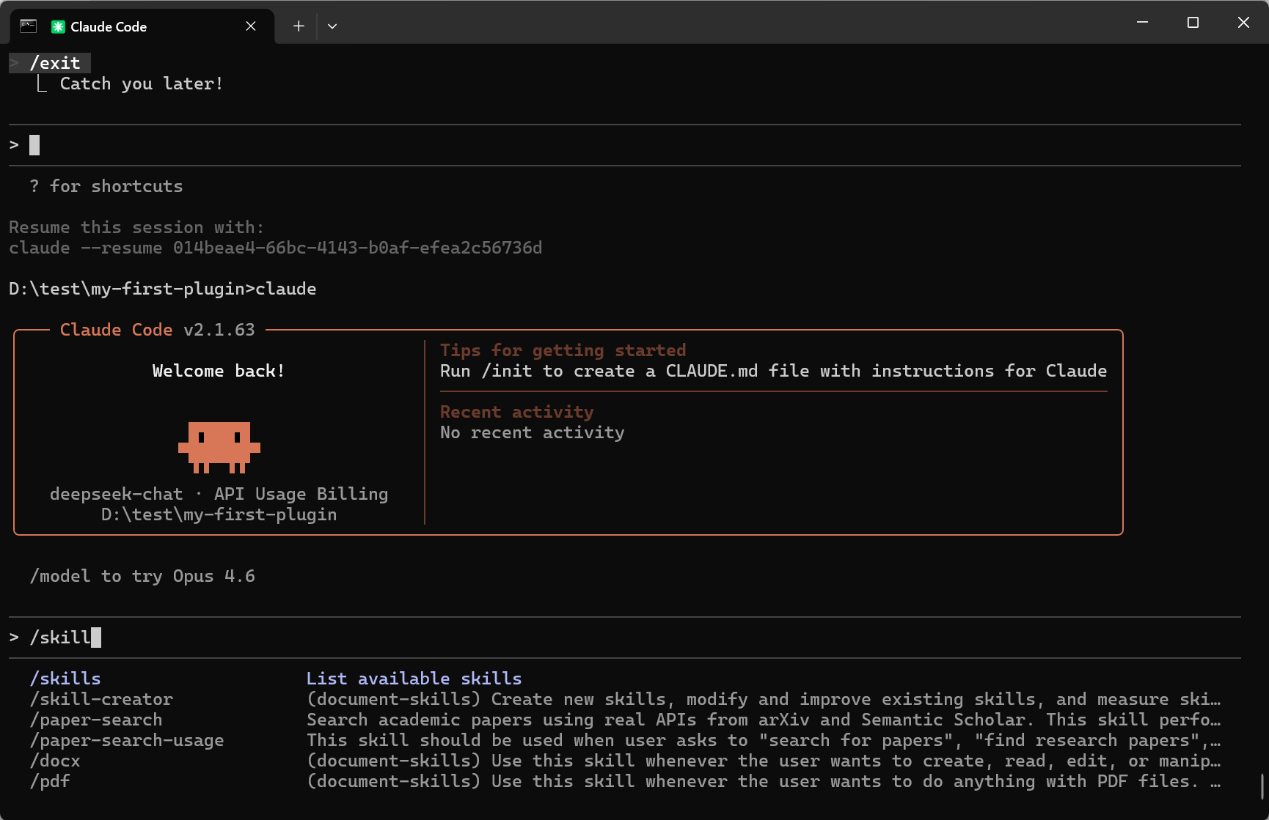This screenshot has width=1269, height=820.
Task: Click the 'Claude Code v2.1.63' box title
Action: click(158, 330)
